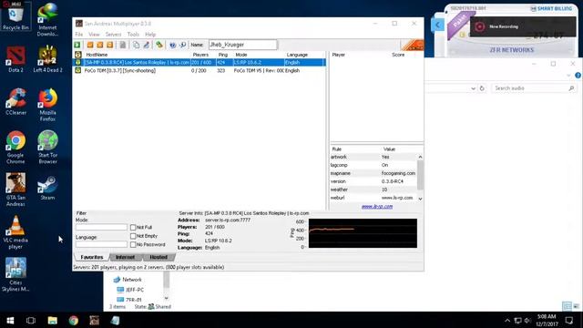This screenshot has width=583, height=328.
Task: Click refresh button in Explorer address bar
Action: (x=482, y=88)
